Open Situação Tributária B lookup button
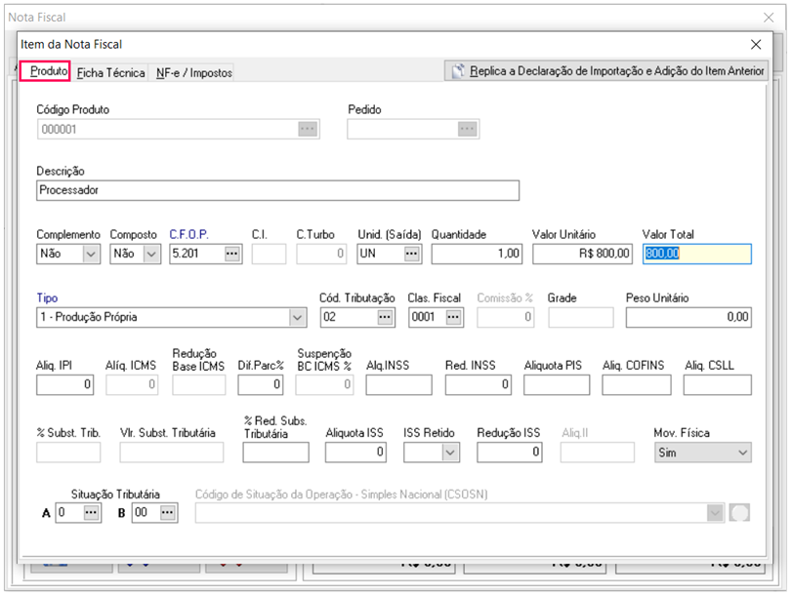 pos(168,512)
